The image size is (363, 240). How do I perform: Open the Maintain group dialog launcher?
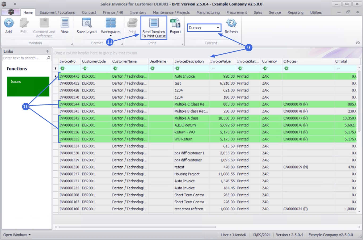click(72, 44)
